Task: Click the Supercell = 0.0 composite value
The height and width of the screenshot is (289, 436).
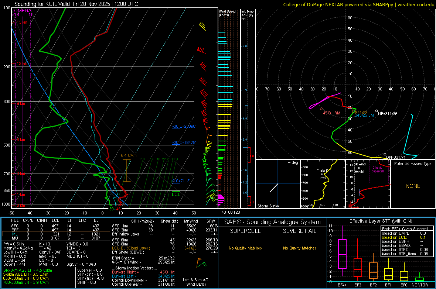Action: click(89, 271)
